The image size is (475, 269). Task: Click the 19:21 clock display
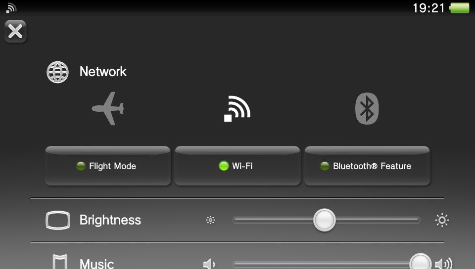click(x=428, y=8)
